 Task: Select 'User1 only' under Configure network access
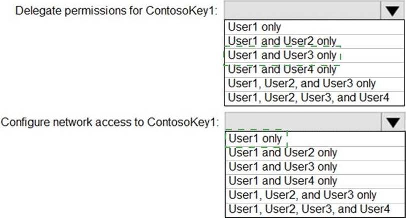tap(254, 138)
